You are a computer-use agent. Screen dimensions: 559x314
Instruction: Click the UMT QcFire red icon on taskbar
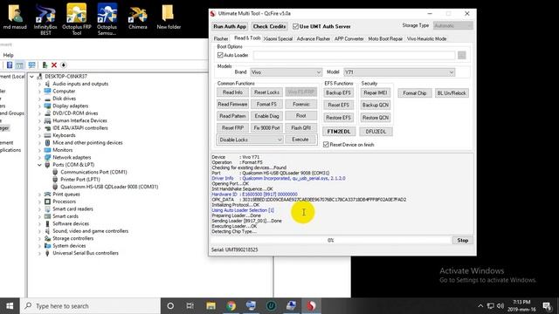point(311,306)
